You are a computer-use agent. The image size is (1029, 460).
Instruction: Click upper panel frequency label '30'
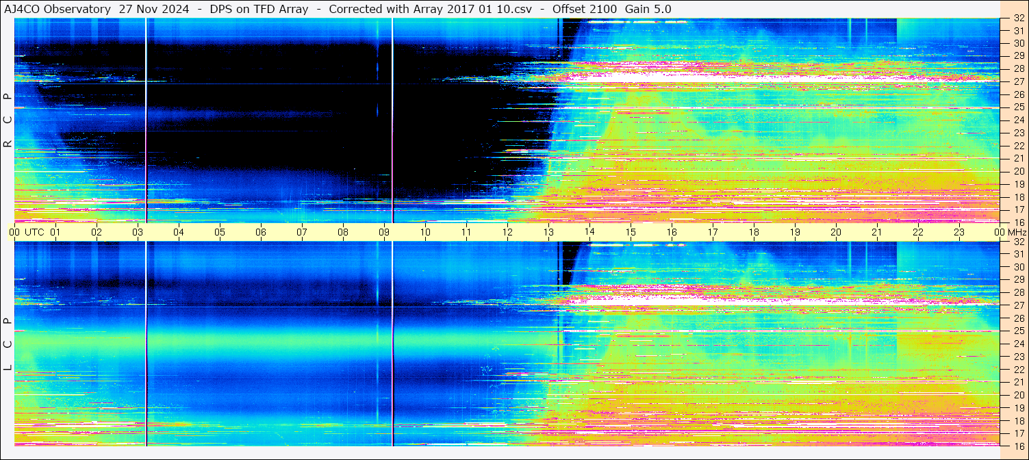tap(1018, 43)
